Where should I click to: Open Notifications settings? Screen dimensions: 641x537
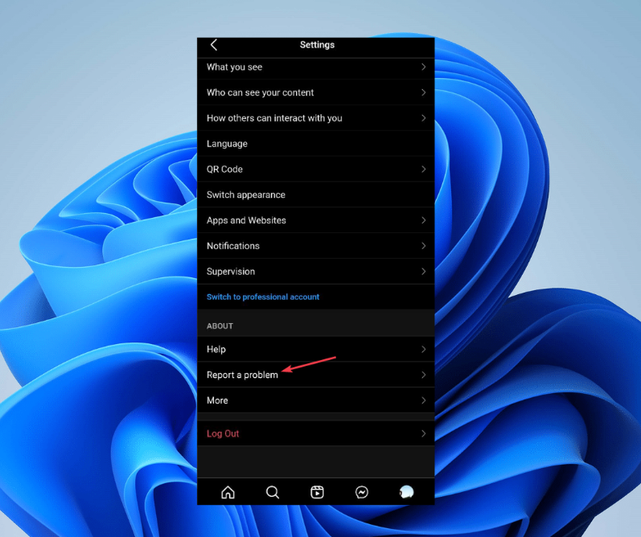point(315,246)
